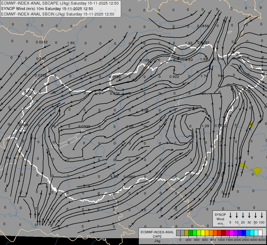Image resolution: width=267 pixels, height=245 pixels.
Task: Click the dark red CAPE legend swatch
Action: (223, 233)
